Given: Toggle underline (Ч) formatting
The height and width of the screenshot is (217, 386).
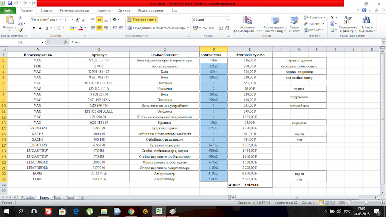Looking at the screenshot, I should coord(47,28).
